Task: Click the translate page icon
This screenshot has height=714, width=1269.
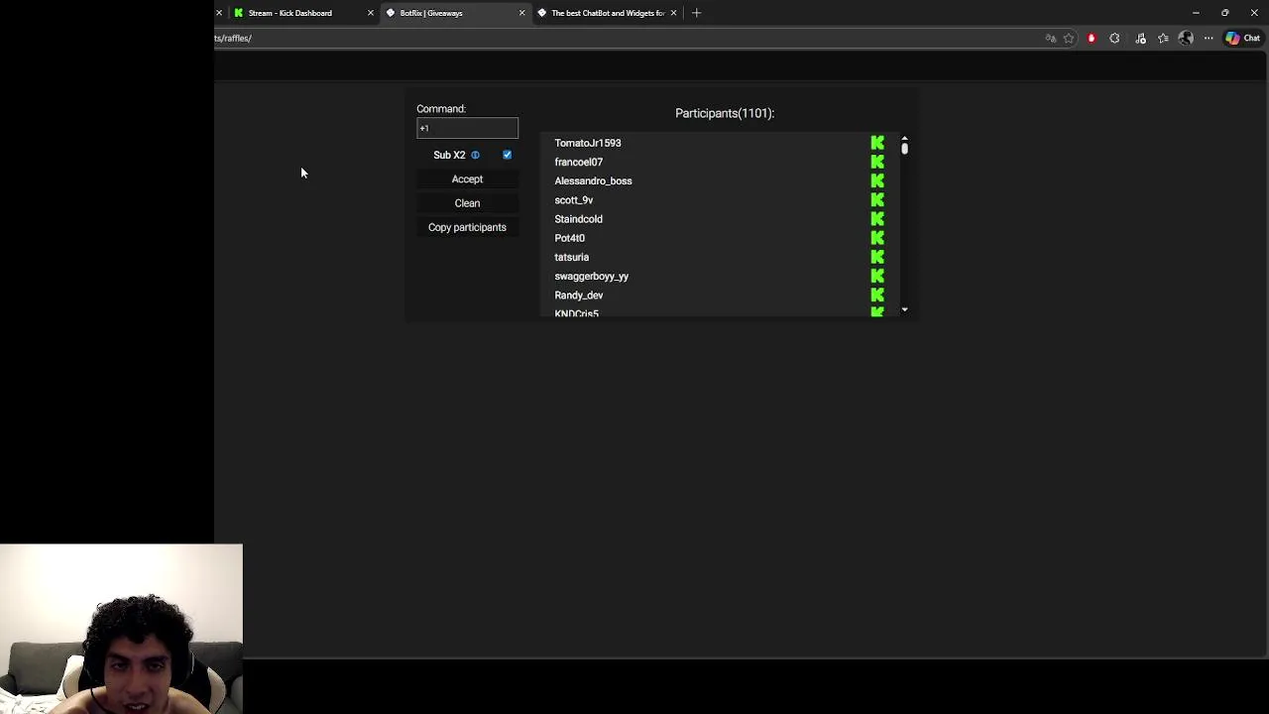Action: point(1050,39)
